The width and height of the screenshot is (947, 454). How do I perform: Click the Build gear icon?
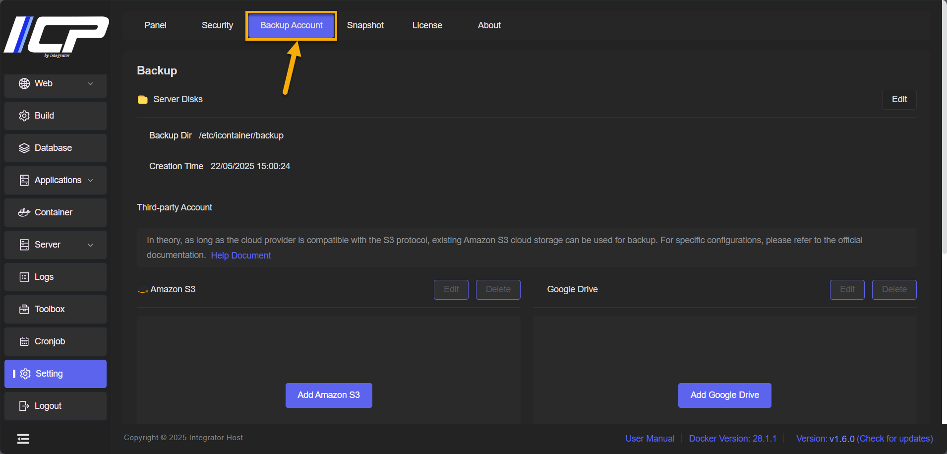24,116
